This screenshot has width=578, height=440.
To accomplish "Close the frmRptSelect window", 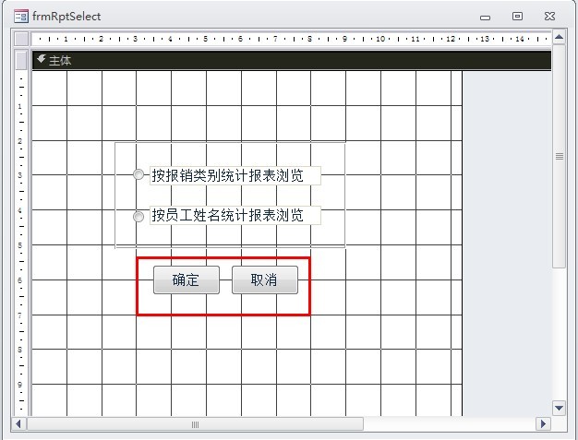I will click(x=549, y=17).
